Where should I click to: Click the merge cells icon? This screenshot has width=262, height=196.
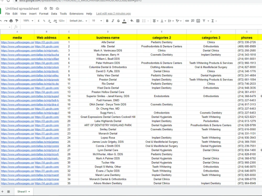coord(144,21)
